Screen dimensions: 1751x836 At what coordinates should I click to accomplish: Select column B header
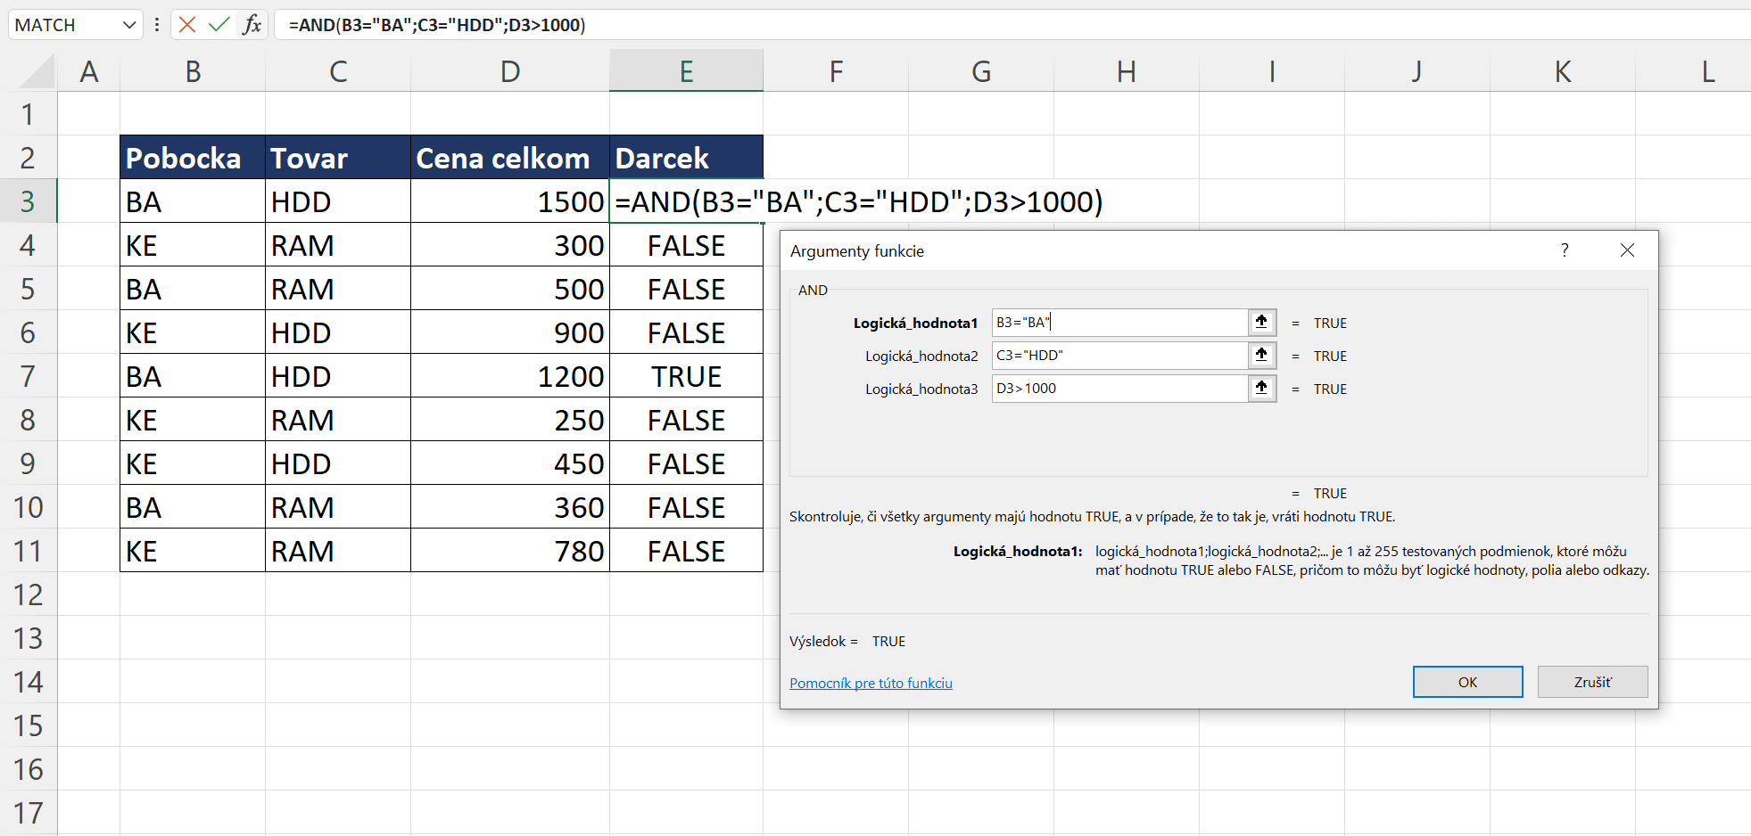[x=193, y=71]
